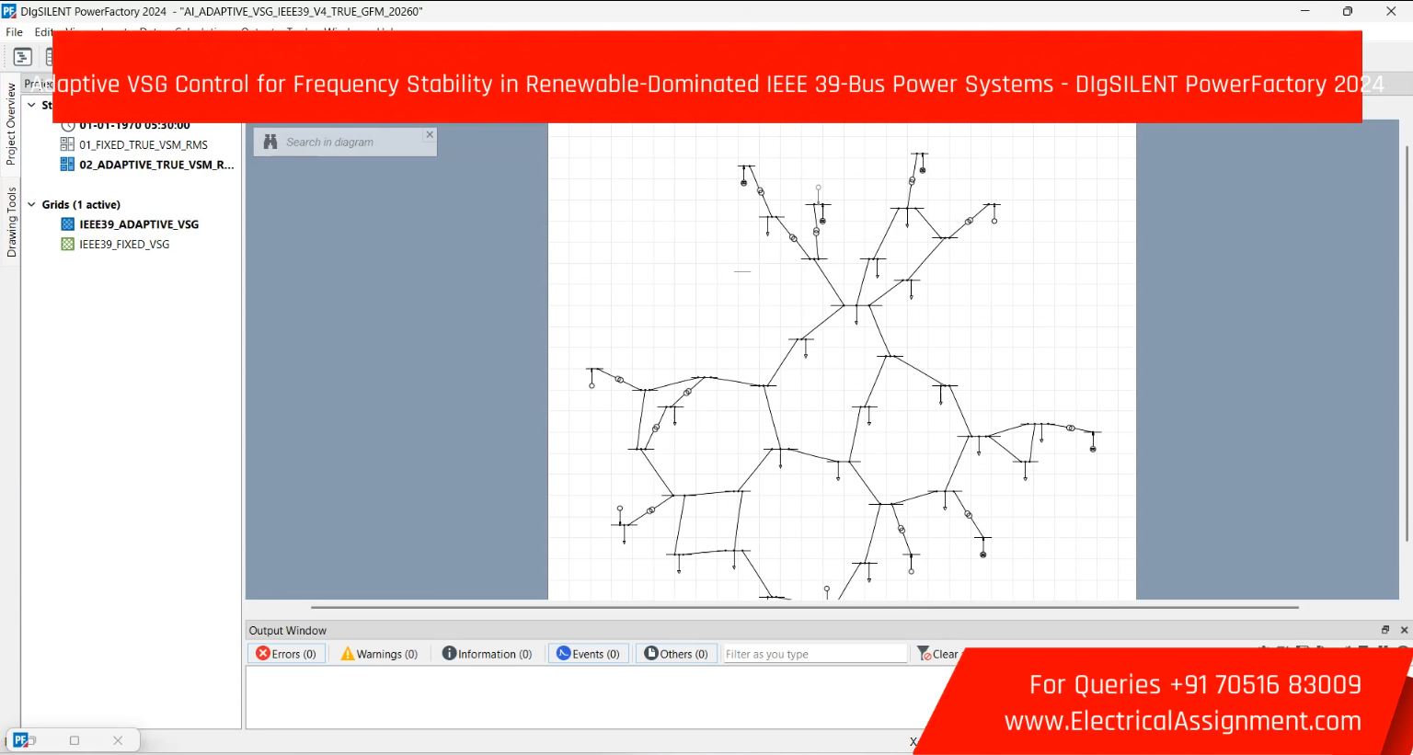The image size is (1413, 755).
Task: Click the project overview tree toolbar icon
Action: [23, 57]
